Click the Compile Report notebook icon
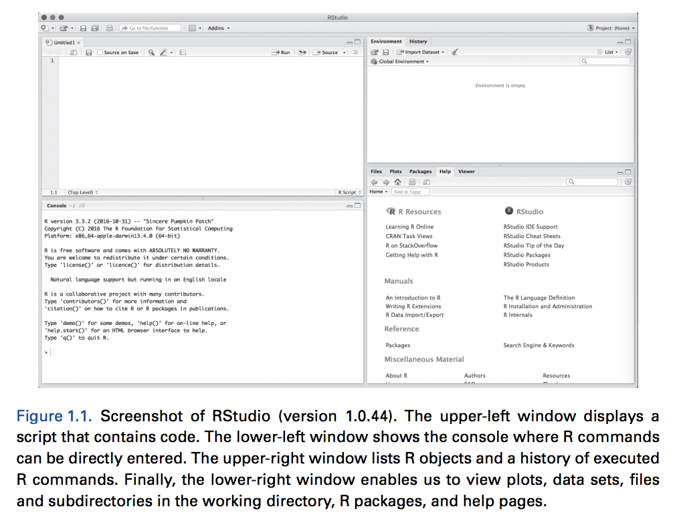Image resolution: width=673 pixels, height=531 pixels. click(x=183, y=52)
